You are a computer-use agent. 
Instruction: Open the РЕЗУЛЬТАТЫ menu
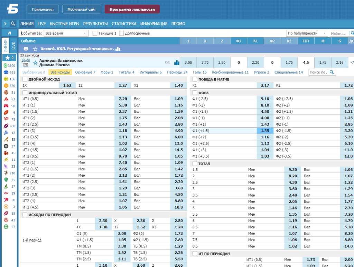95,24
